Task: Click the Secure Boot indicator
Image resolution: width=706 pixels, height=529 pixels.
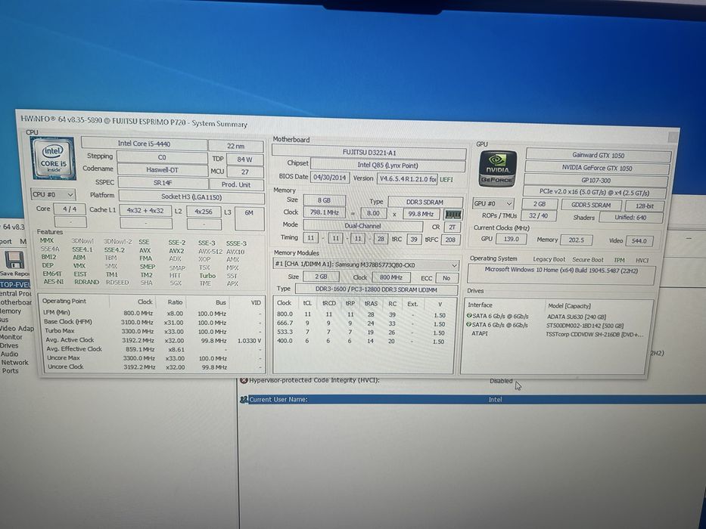Action: pyautogui.click(x=588, y=259)
